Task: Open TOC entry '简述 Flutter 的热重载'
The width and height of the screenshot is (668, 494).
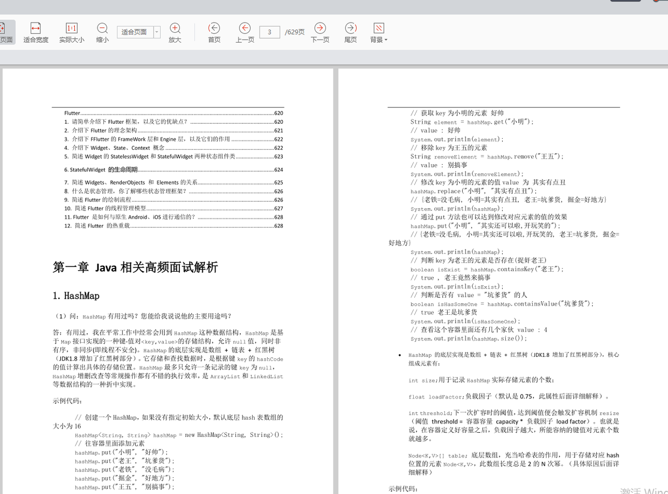Action: (173, 226)
